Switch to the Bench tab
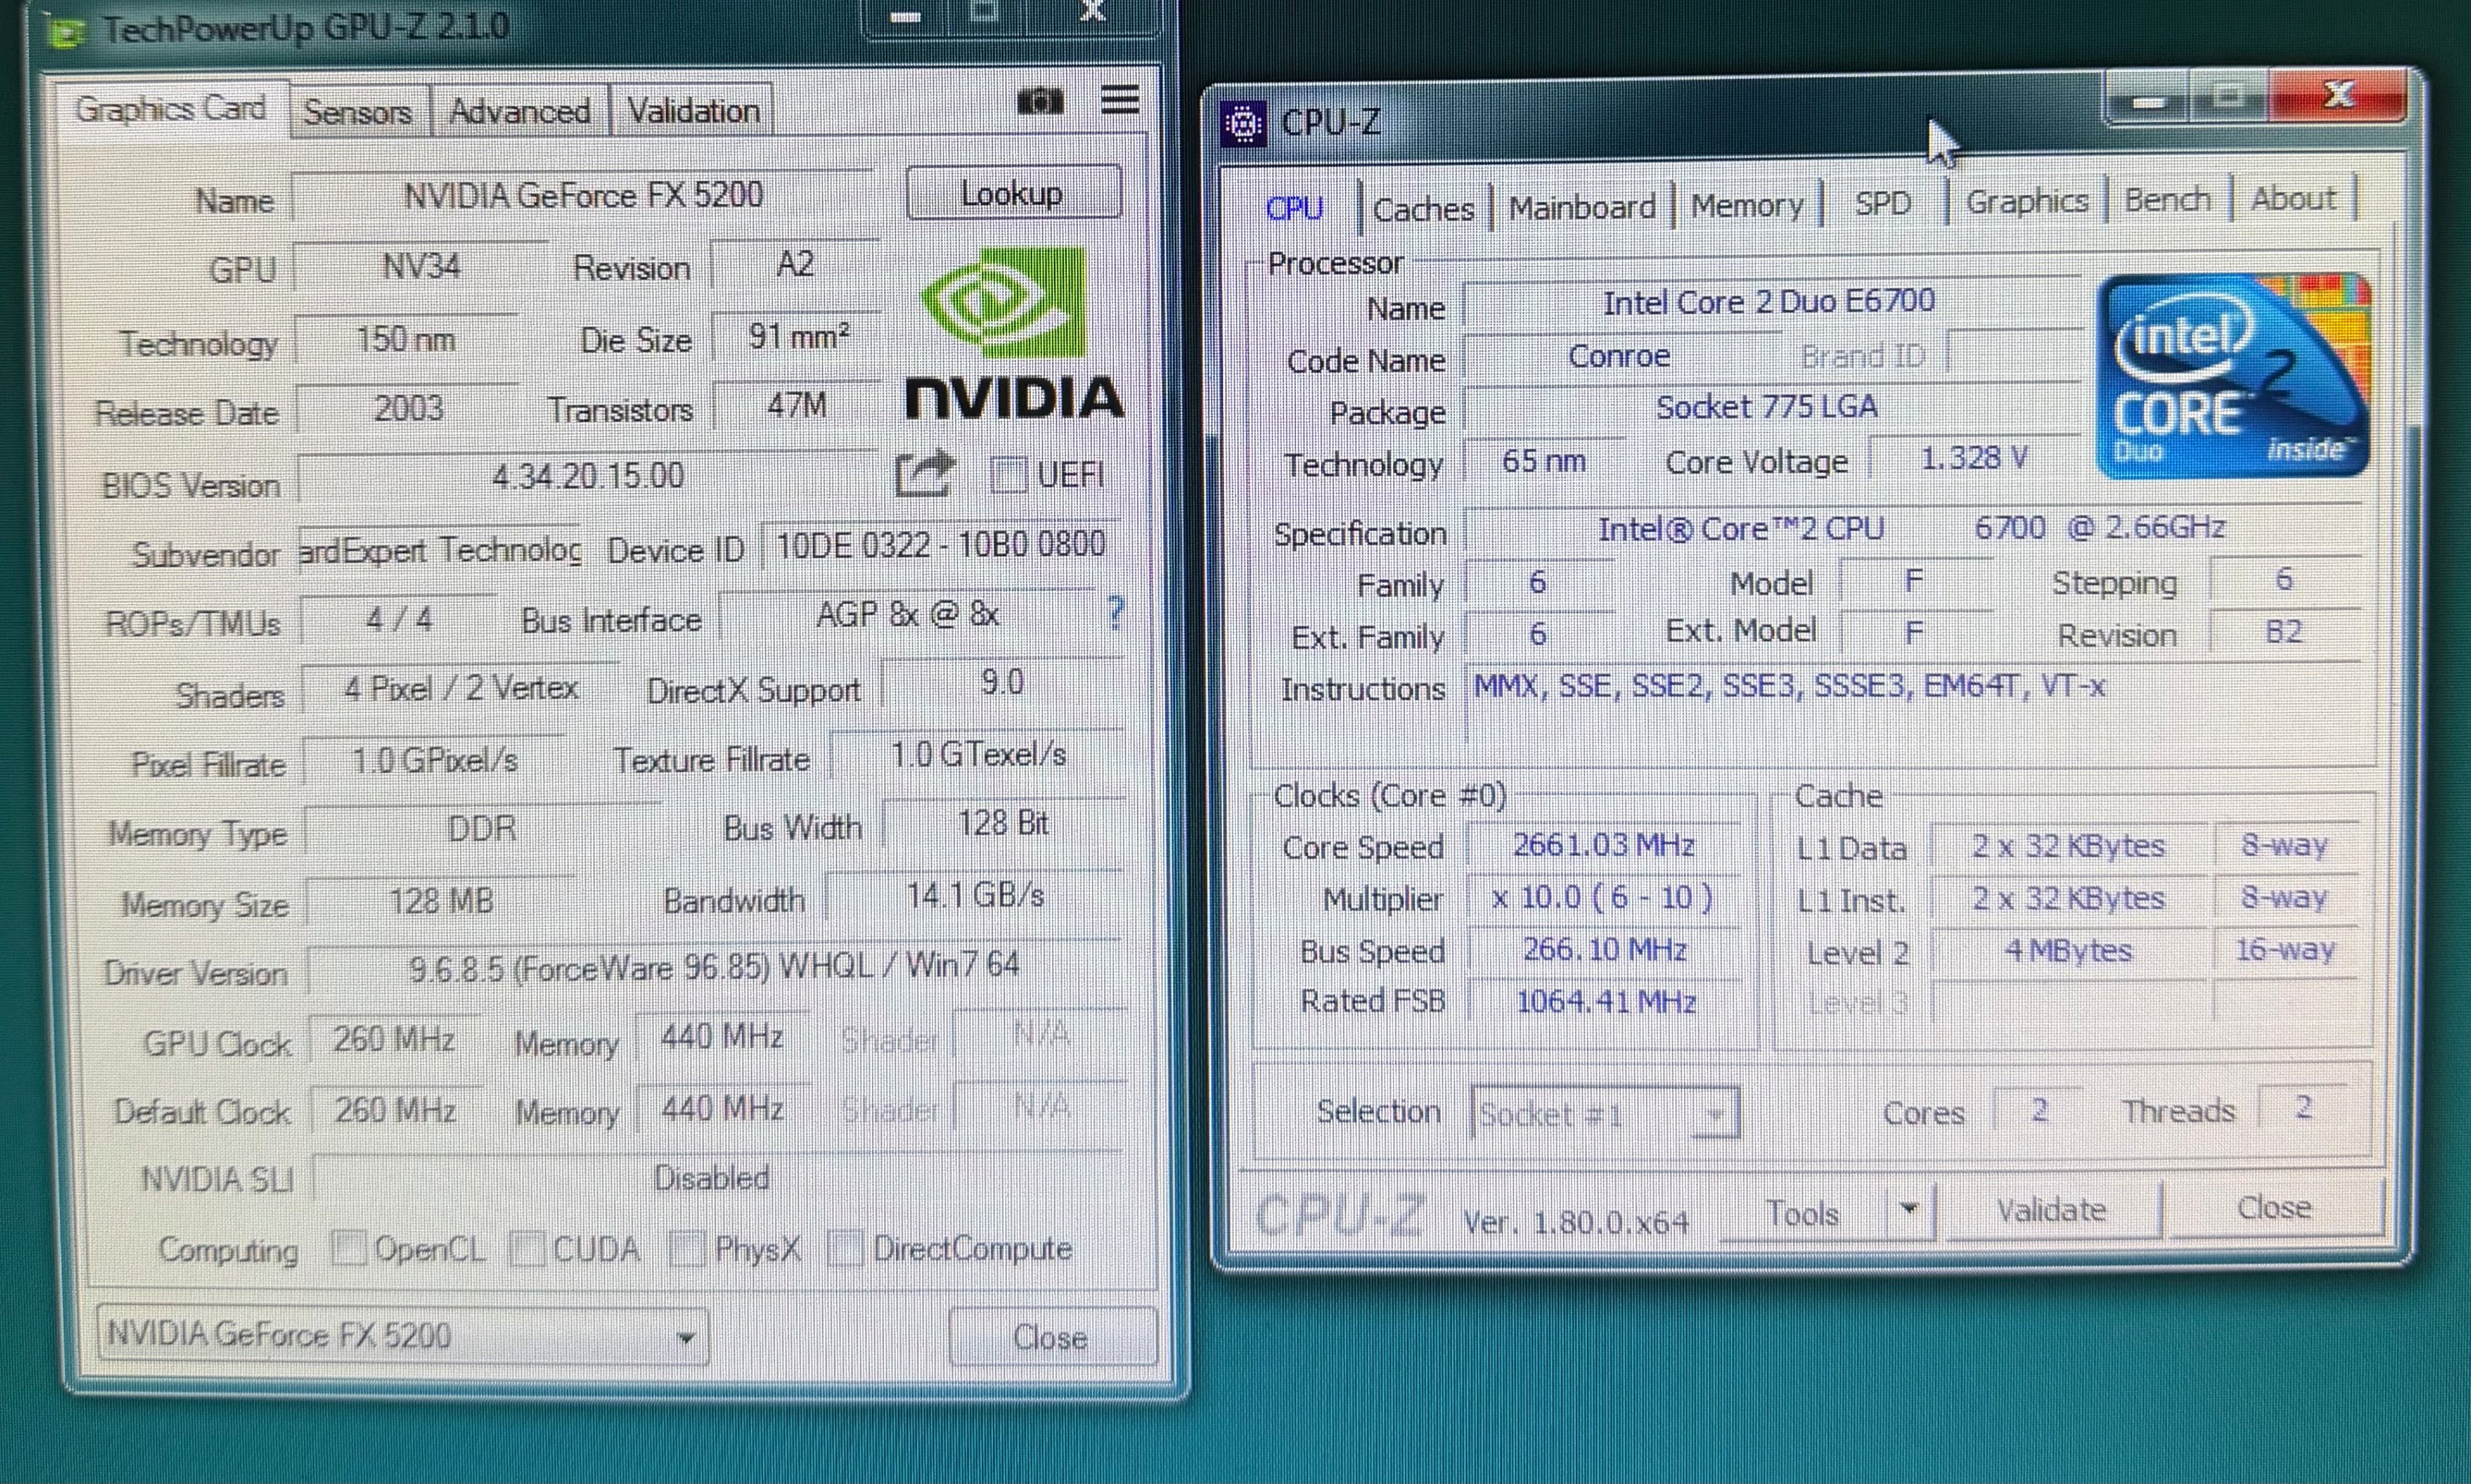The width and height of the screenshot is (2471, 1484). point(2167,199)
